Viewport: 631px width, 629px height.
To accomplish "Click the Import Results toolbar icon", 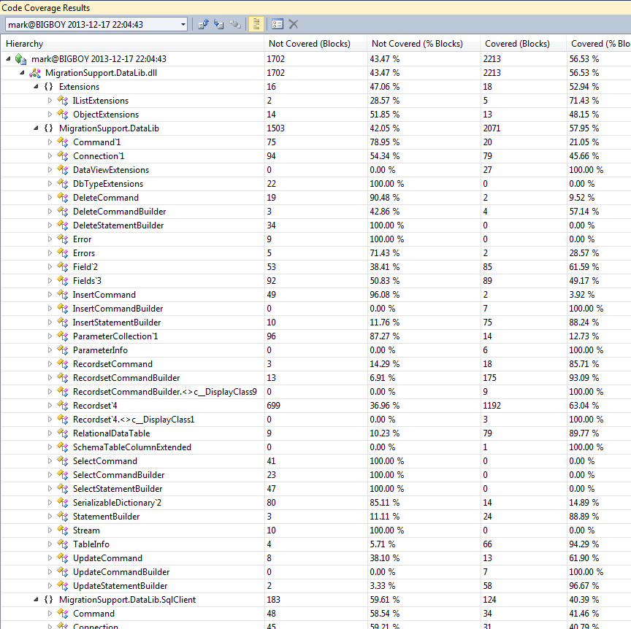I will click(219, 24).
